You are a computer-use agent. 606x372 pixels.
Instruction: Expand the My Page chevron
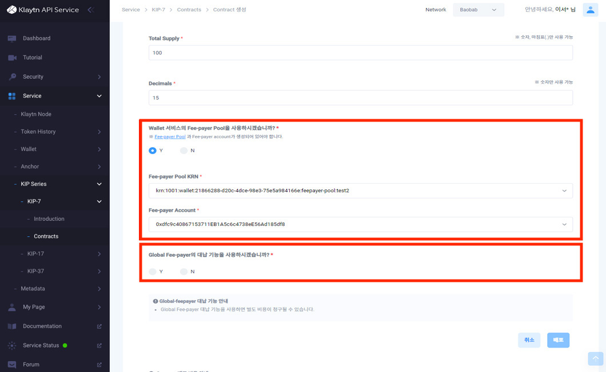point(99,307)
